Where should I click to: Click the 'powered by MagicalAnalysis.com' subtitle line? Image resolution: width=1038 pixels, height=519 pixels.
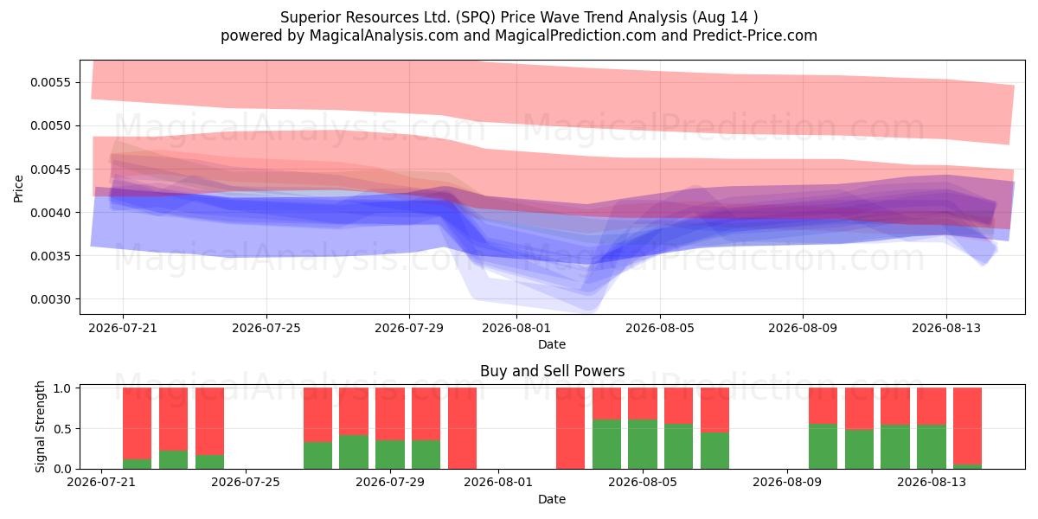point(519,35)
